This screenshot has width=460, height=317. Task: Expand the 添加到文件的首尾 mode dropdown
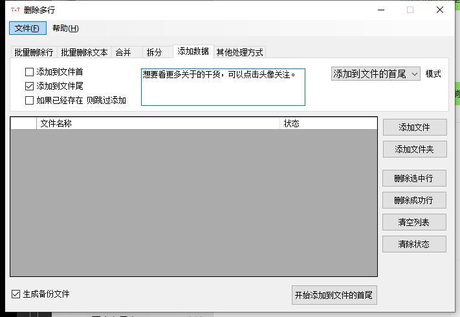tap(375, 74)
